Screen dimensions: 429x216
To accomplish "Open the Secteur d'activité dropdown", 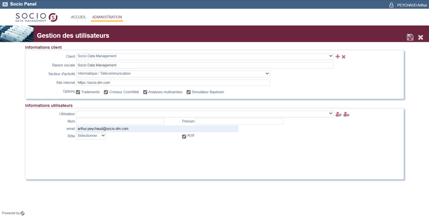I will click(x=173, y=74).
